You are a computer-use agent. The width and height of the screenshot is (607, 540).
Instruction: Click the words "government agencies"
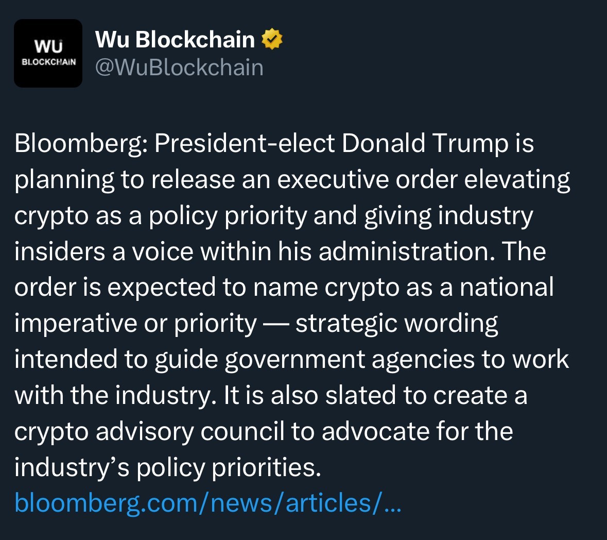(350, 360)
